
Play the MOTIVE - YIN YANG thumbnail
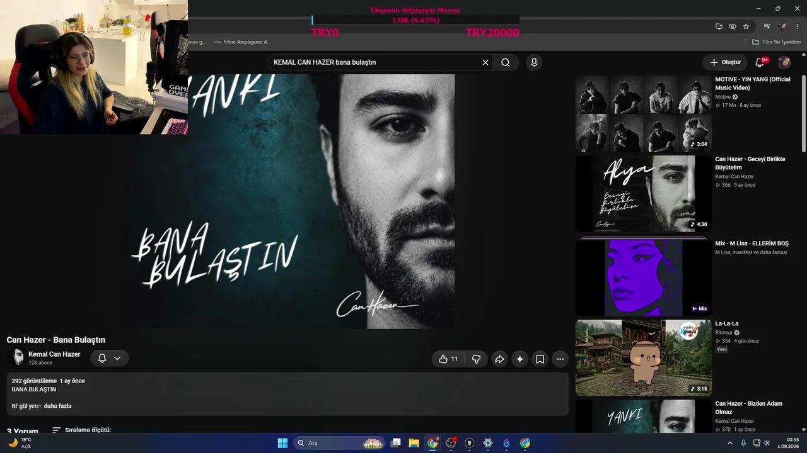tap(643, 114)
